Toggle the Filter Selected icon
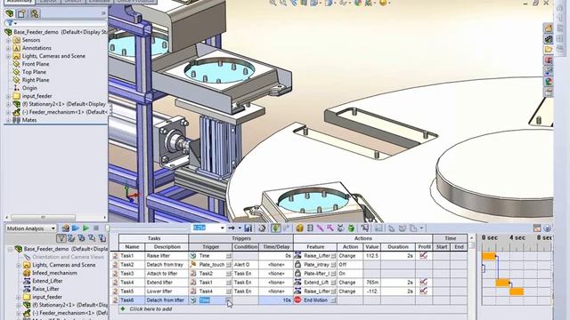This screenshot has height=320, width=570. tap(92, 238)
